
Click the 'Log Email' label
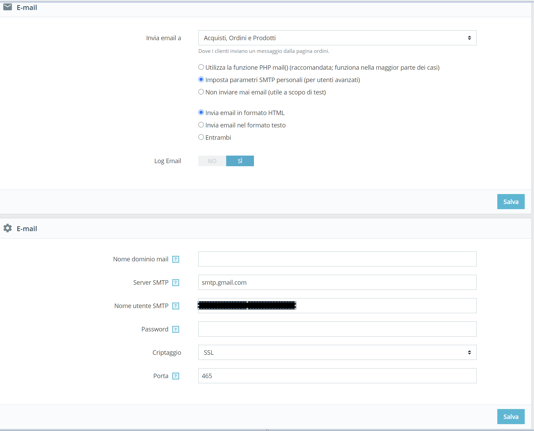click(167, 161)
